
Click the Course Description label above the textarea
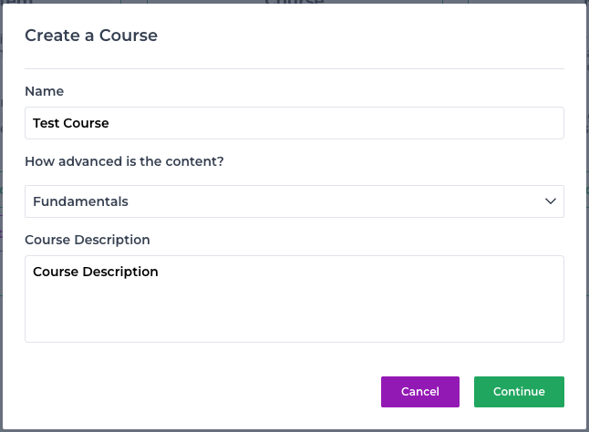coord(88,240)
